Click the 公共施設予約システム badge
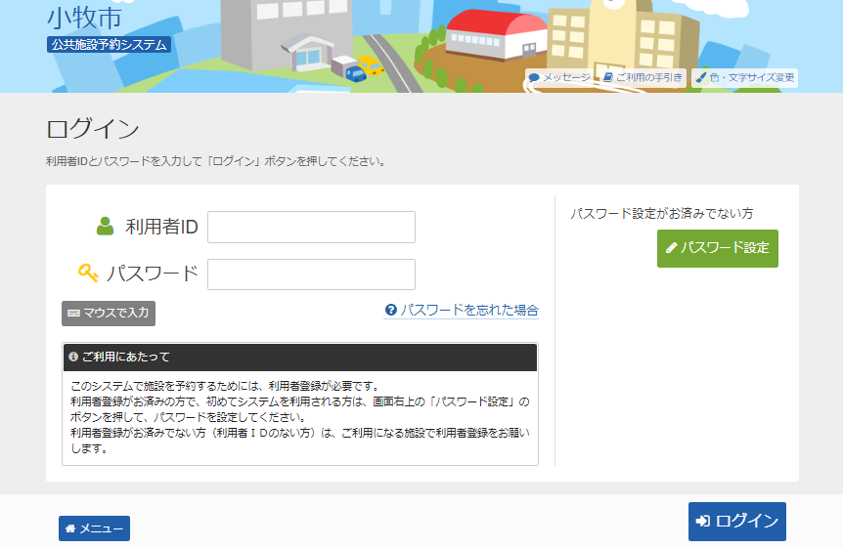The width and height of the screenshot is (843, 548). (109, 44)
